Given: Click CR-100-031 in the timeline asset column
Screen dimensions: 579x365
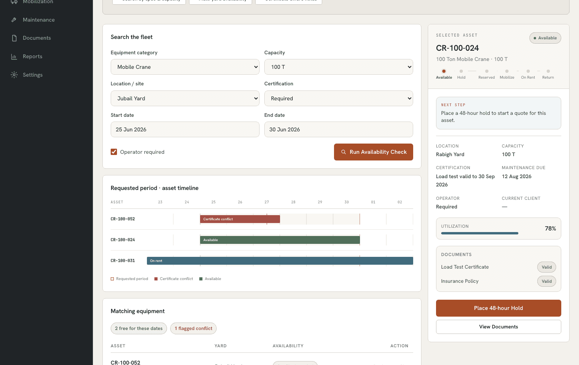Looking at the screenshot, I should [123, 261].
